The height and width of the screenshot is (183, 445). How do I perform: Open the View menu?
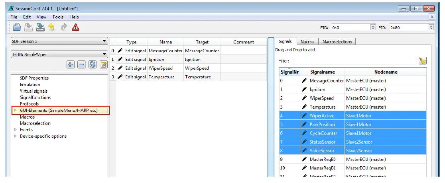click(x=41, y=17)
